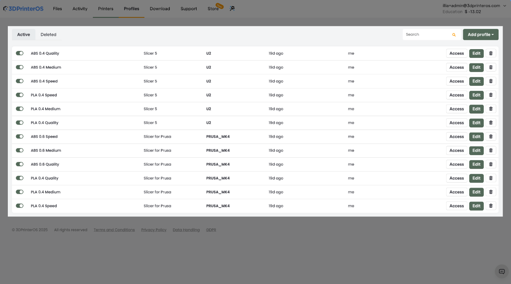The image size is (511, 284).
Task: Toggle the U2 PLA 0.4 Speed profile
Action: click(x=20, y=95)
